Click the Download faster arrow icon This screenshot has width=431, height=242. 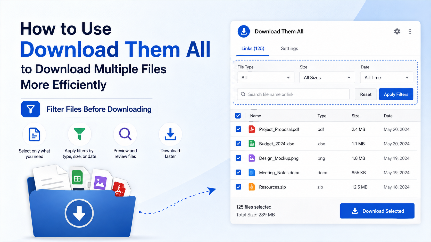tap(170, 134)
